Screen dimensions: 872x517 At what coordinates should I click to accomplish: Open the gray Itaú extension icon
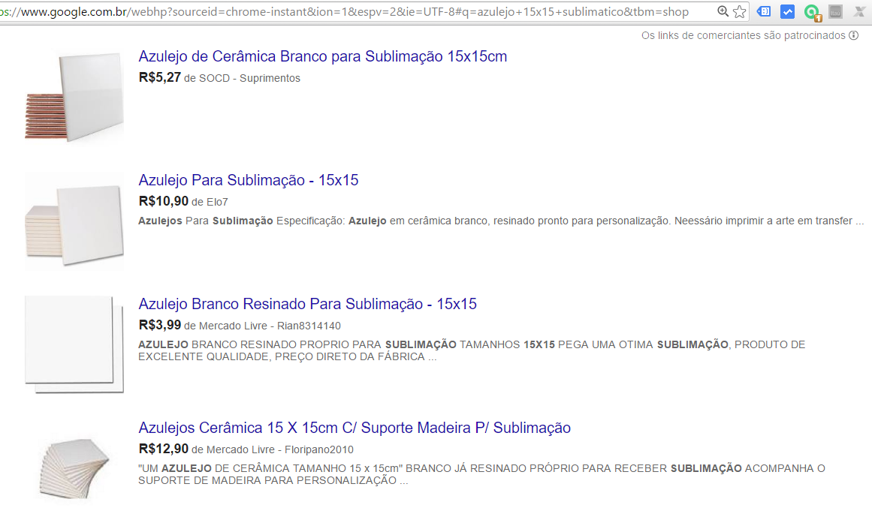tap(835, 12)
